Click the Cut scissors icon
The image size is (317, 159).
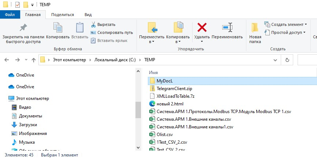[x=93, y=24]
